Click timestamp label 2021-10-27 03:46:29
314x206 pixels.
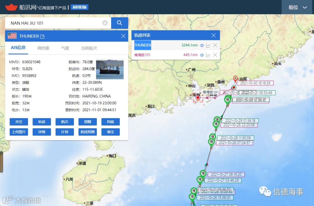223,181
